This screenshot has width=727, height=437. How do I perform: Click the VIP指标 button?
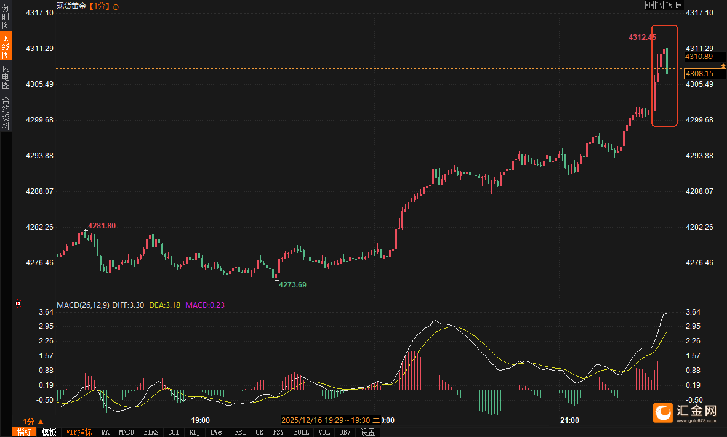coord(79,432)
